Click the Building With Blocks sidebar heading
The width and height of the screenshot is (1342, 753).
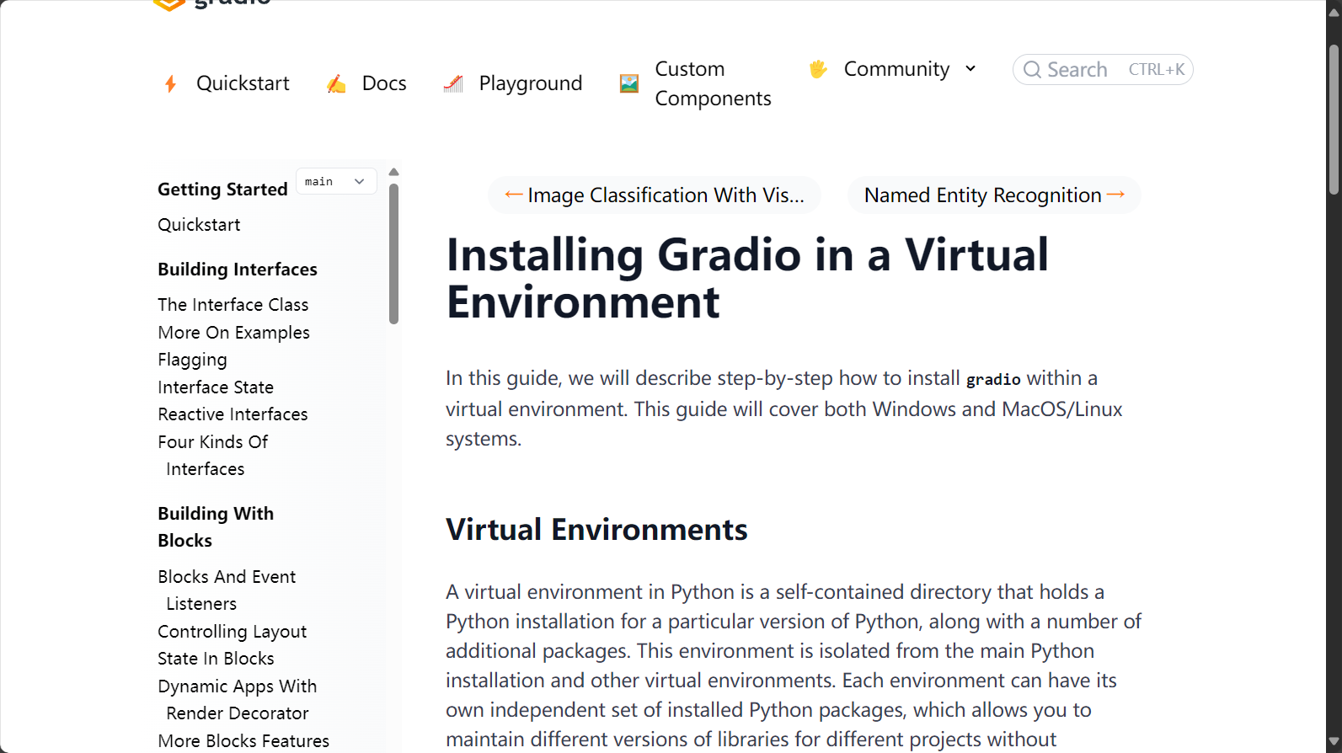216,527
